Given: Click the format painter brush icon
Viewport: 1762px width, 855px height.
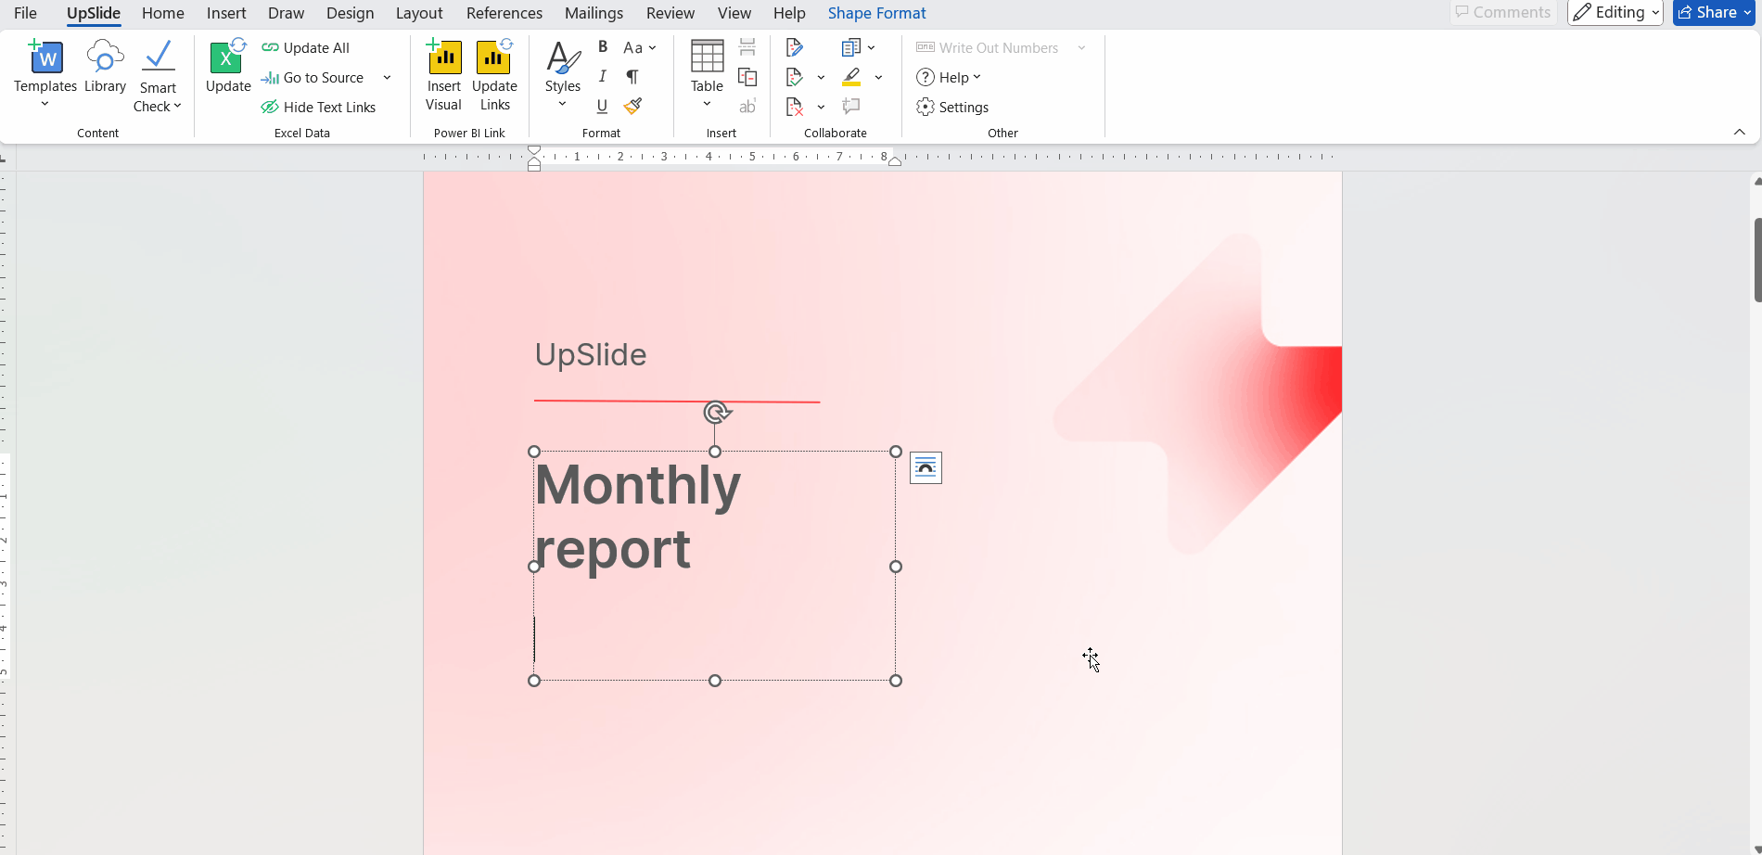Looking at the screenshot, I should (632, 107).
